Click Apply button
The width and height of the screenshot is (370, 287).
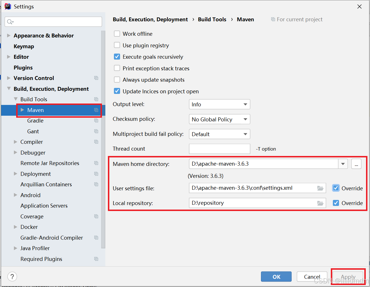click(348, 277)
